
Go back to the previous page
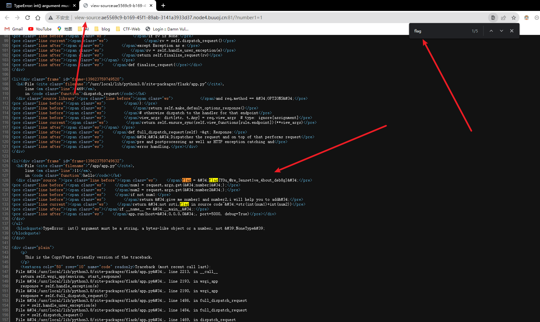point(7,18)
